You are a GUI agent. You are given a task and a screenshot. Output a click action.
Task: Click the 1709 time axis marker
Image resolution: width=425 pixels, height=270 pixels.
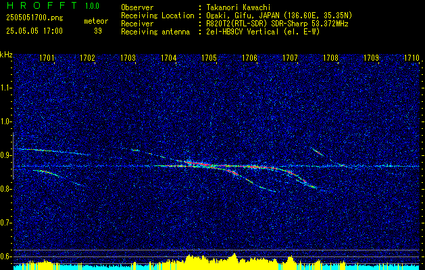[x=372, y=58]
